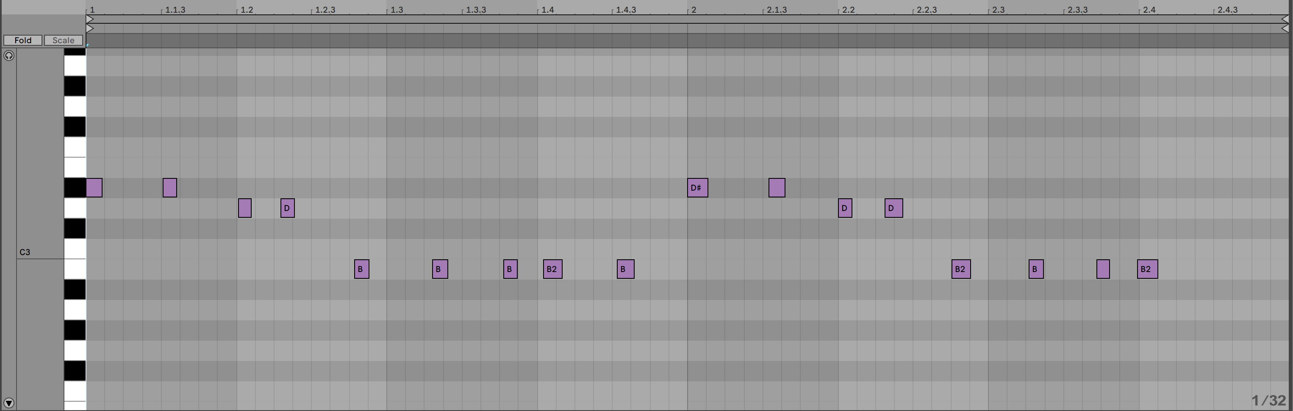Click the lower end marker at right edge
1293x411 pixels.
pyautogui.click(x=1285, y=29)
